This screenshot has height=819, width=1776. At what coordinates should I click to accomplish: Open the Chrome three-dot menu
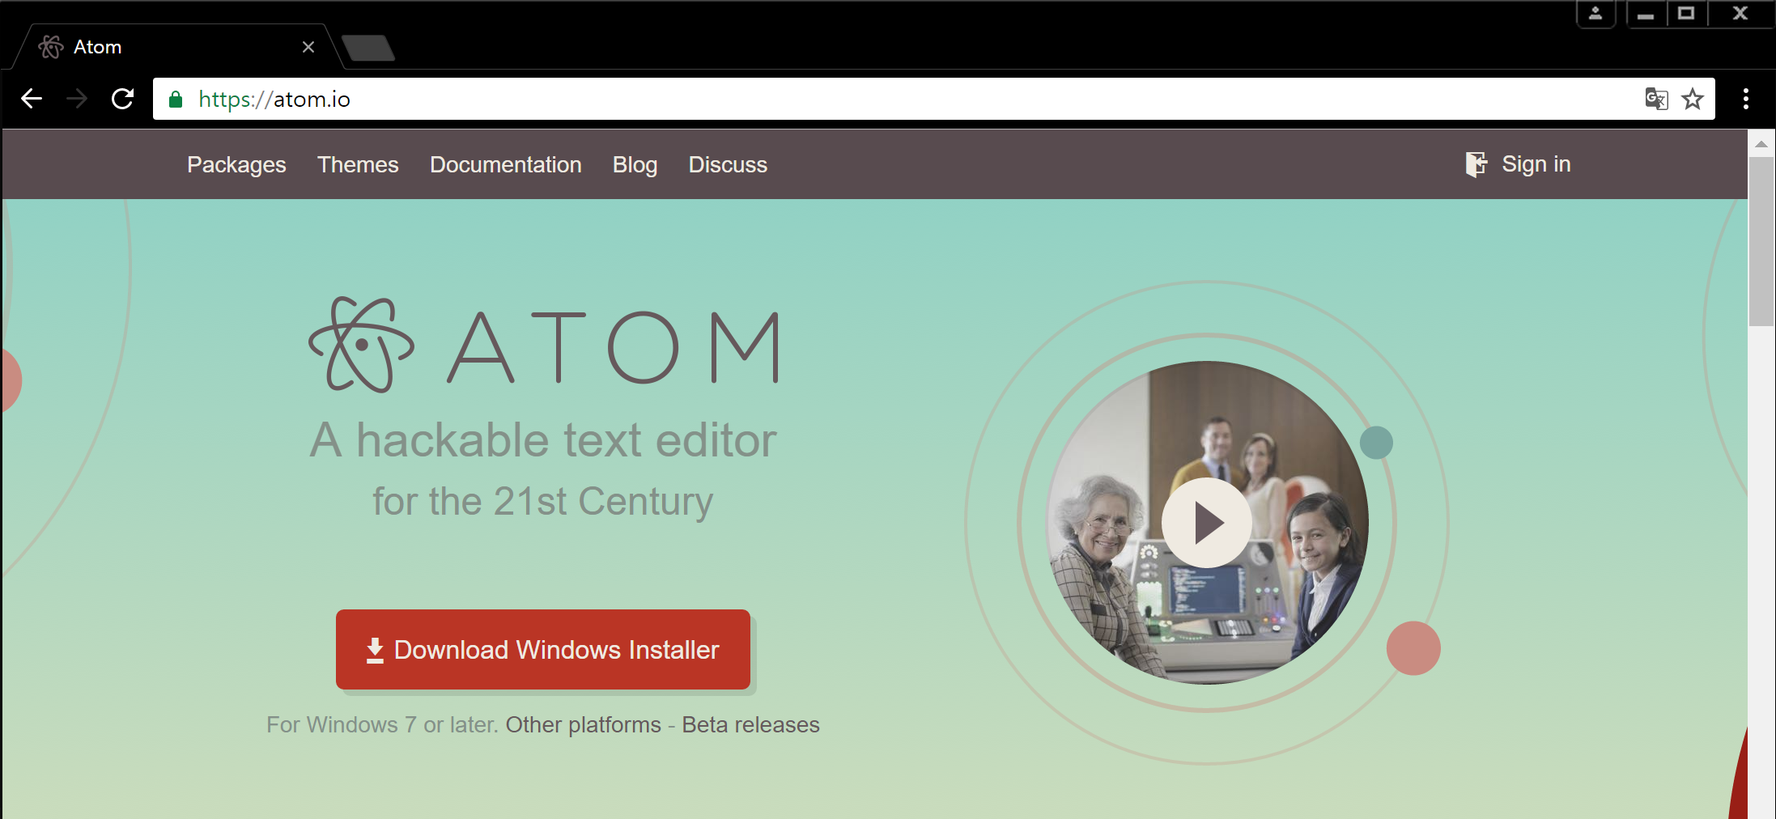click(1746, 99)
